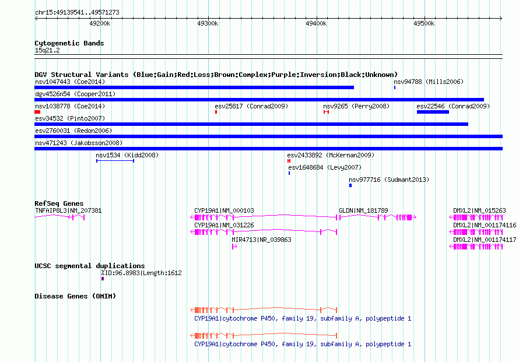Click the TNFAIP8L3 NM_207381 gene glyph
The image size is (519, 362).
[59, 217]
